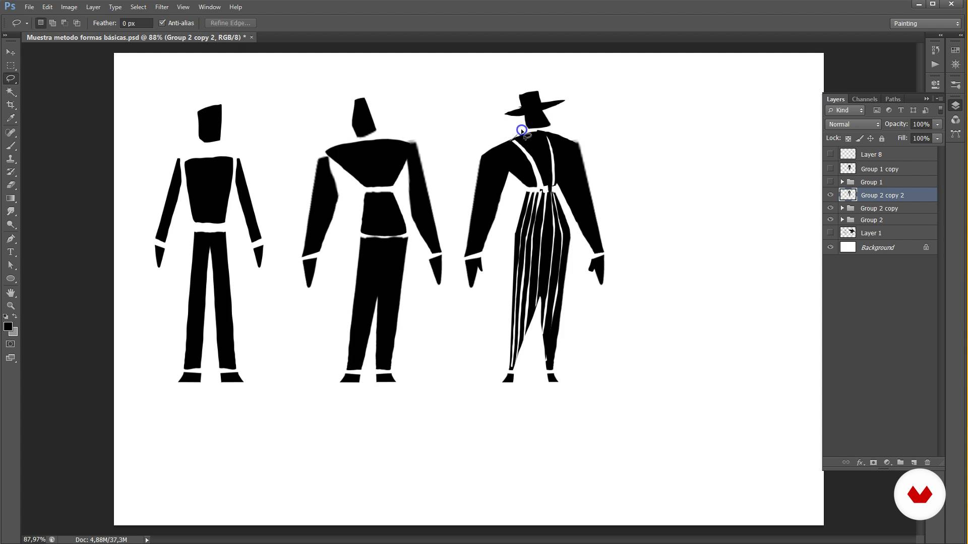Select the Brush tool

tap(11, 146)
